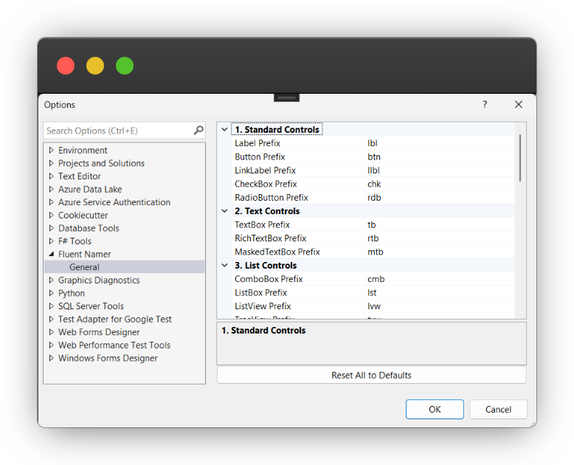
Task: Select the Environment tree item
Action: (83, 150)
